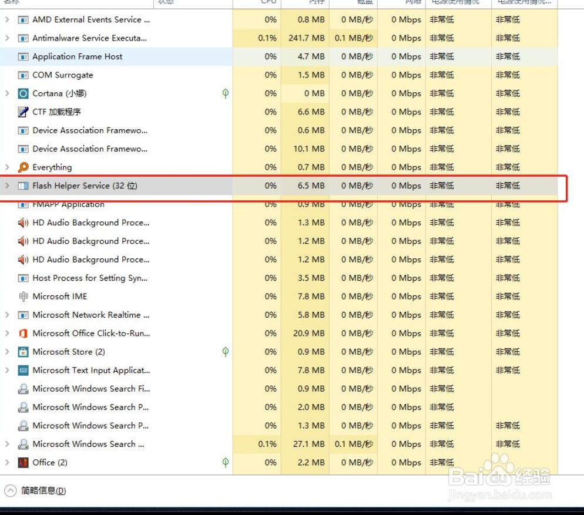
Task: Click the 20.9 MB memory value
Action: [x=309, y=334]
